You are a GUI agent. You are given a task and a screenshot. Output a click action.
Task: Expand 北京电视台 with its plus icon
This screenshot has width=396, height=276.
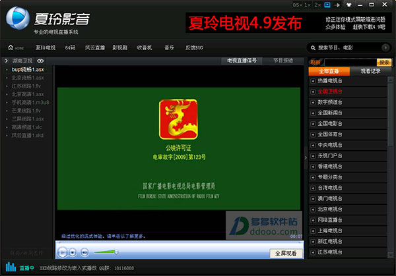point(313,209)
